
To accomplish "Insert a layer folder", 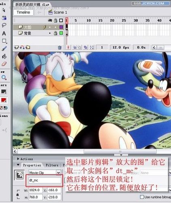I will tap(28, 47).
